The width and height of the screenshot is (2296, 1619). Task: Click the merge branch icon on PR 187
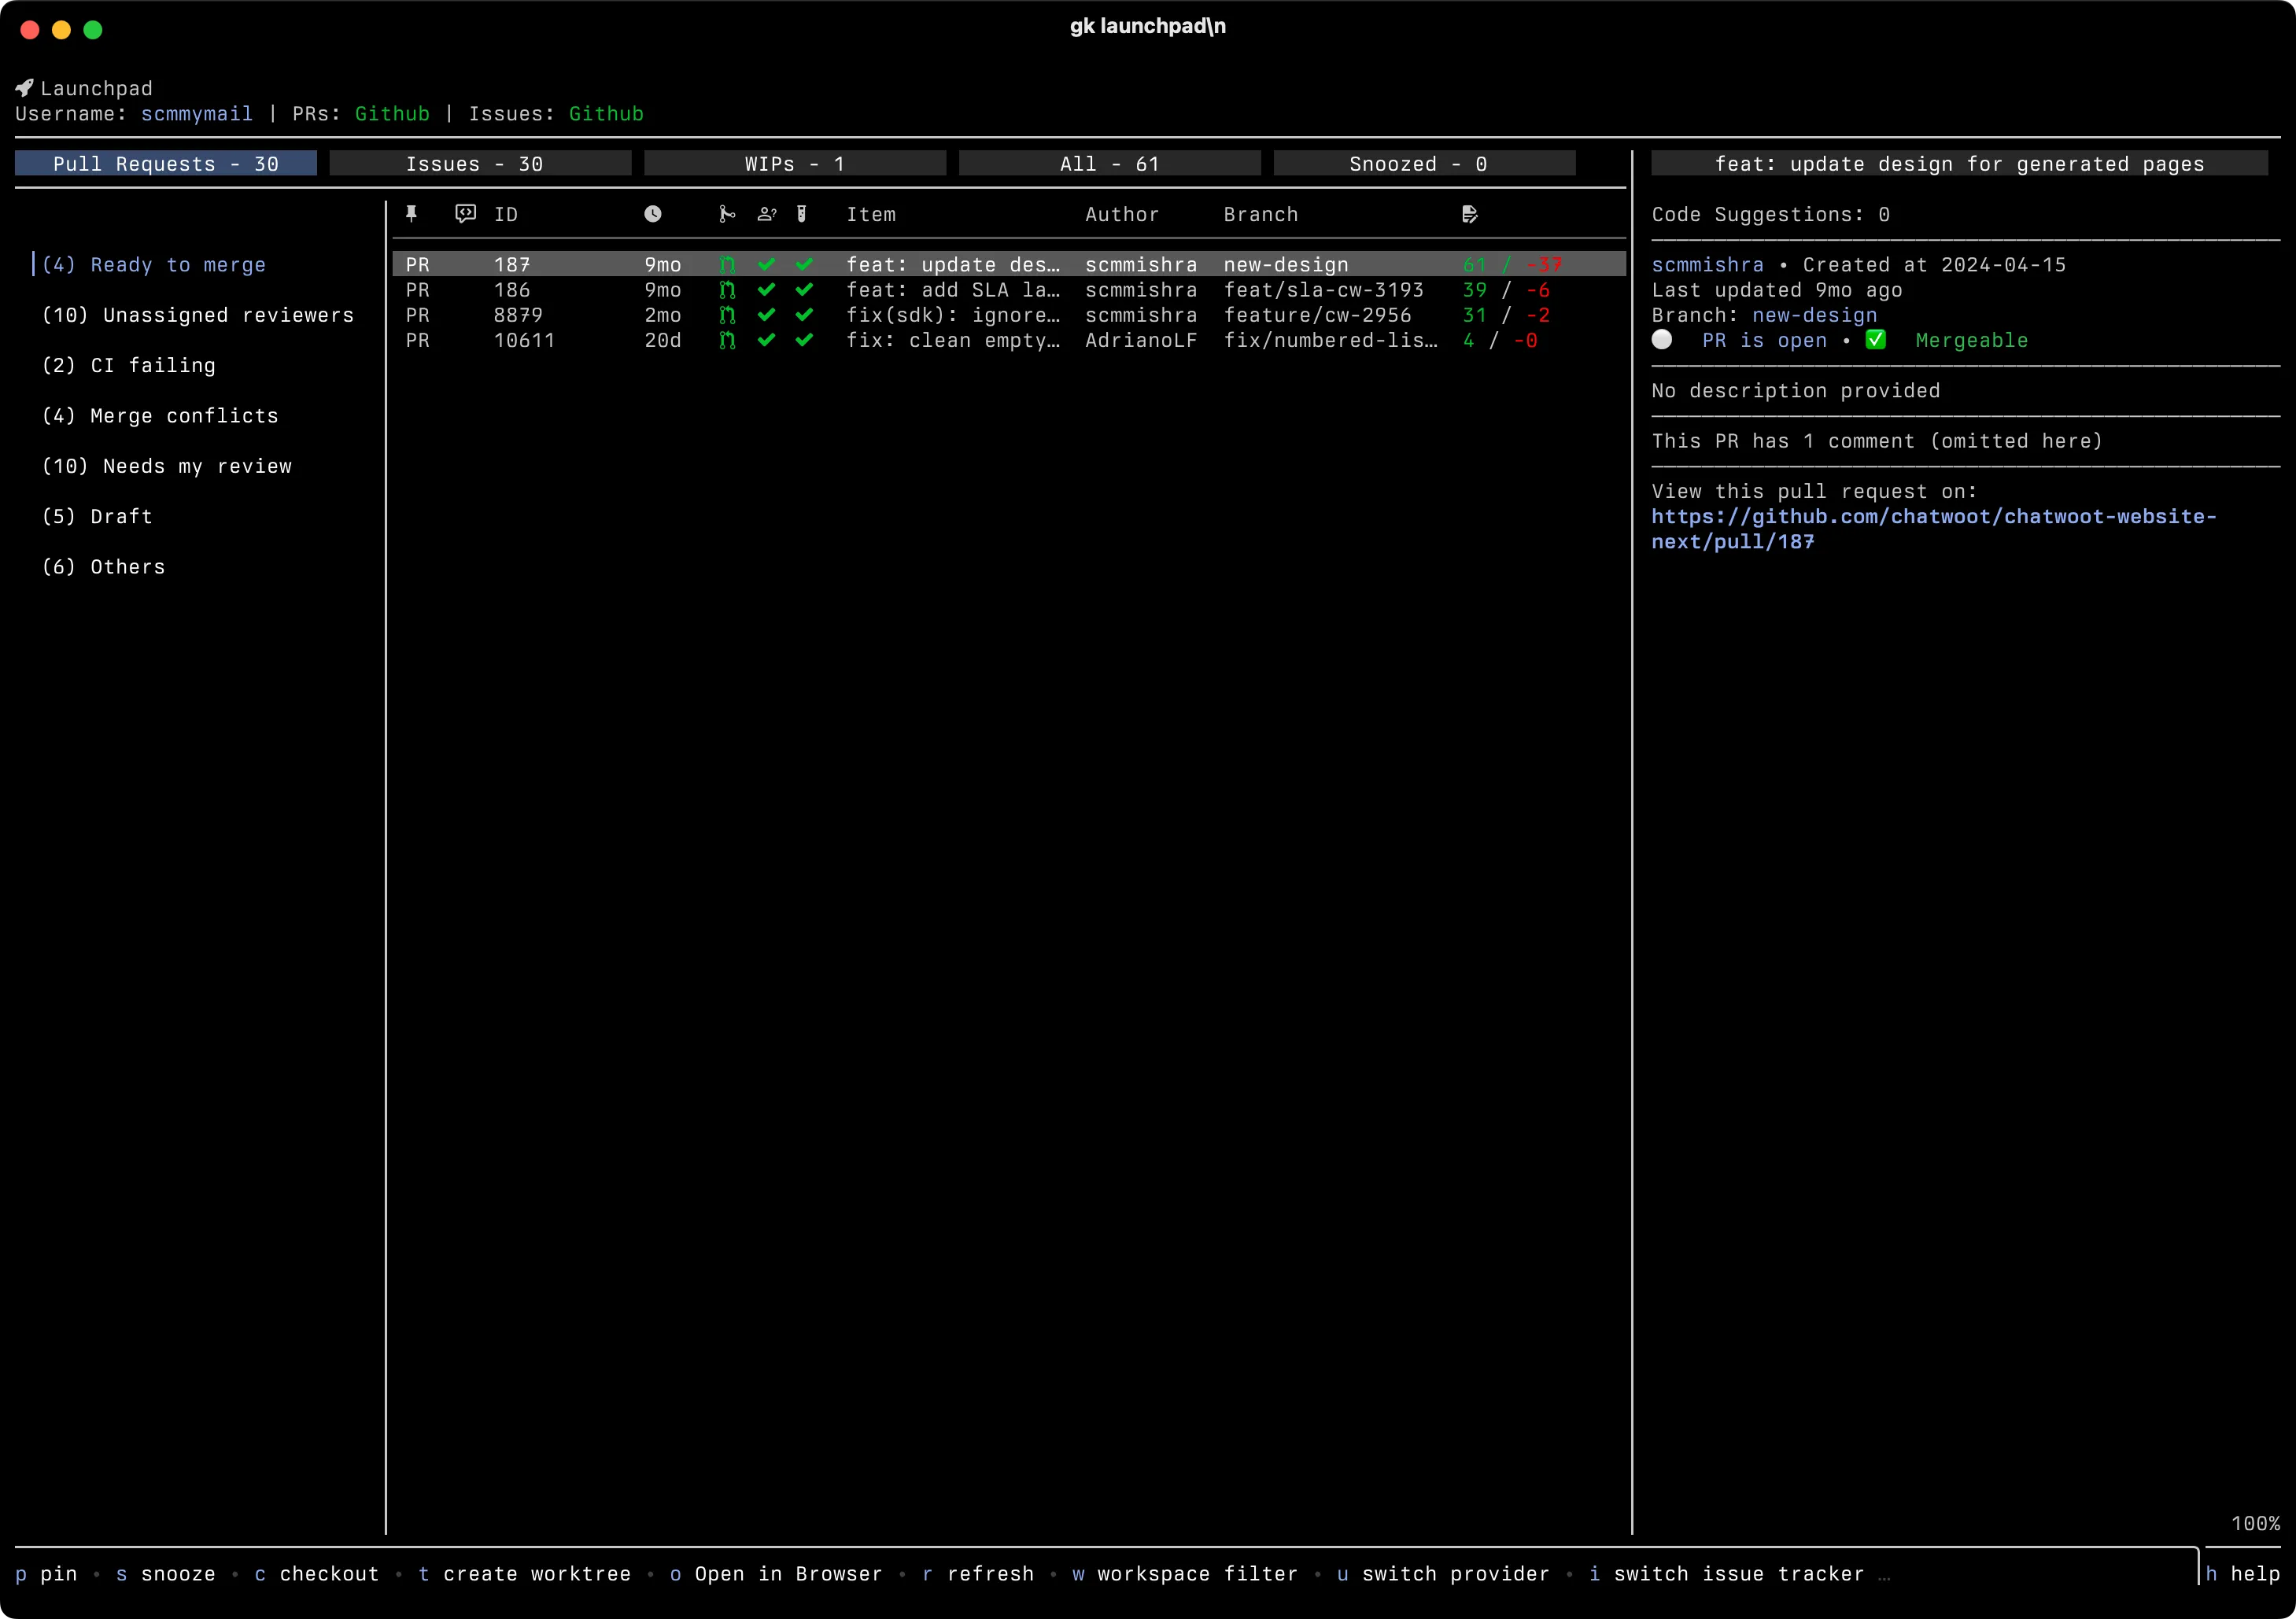click(x=727, y=264)
